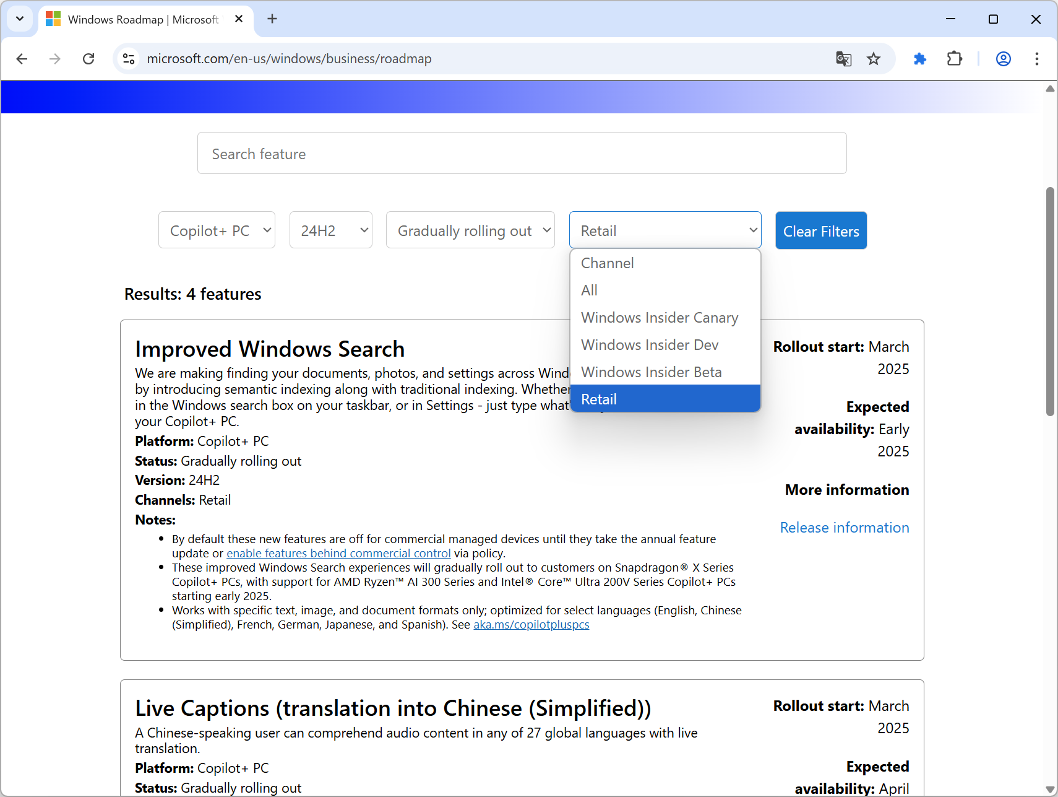Click the Results: 4 features text
1058x797 pixels.
(x=193, y=294)
